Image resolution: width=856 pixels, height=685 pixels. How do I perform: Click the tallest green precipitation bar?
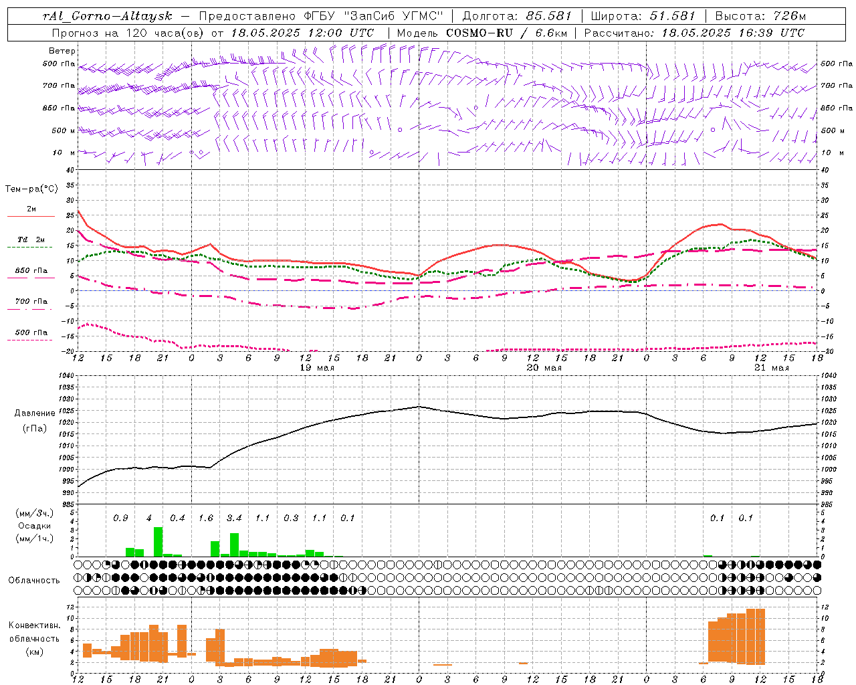(x=158, y=542)
